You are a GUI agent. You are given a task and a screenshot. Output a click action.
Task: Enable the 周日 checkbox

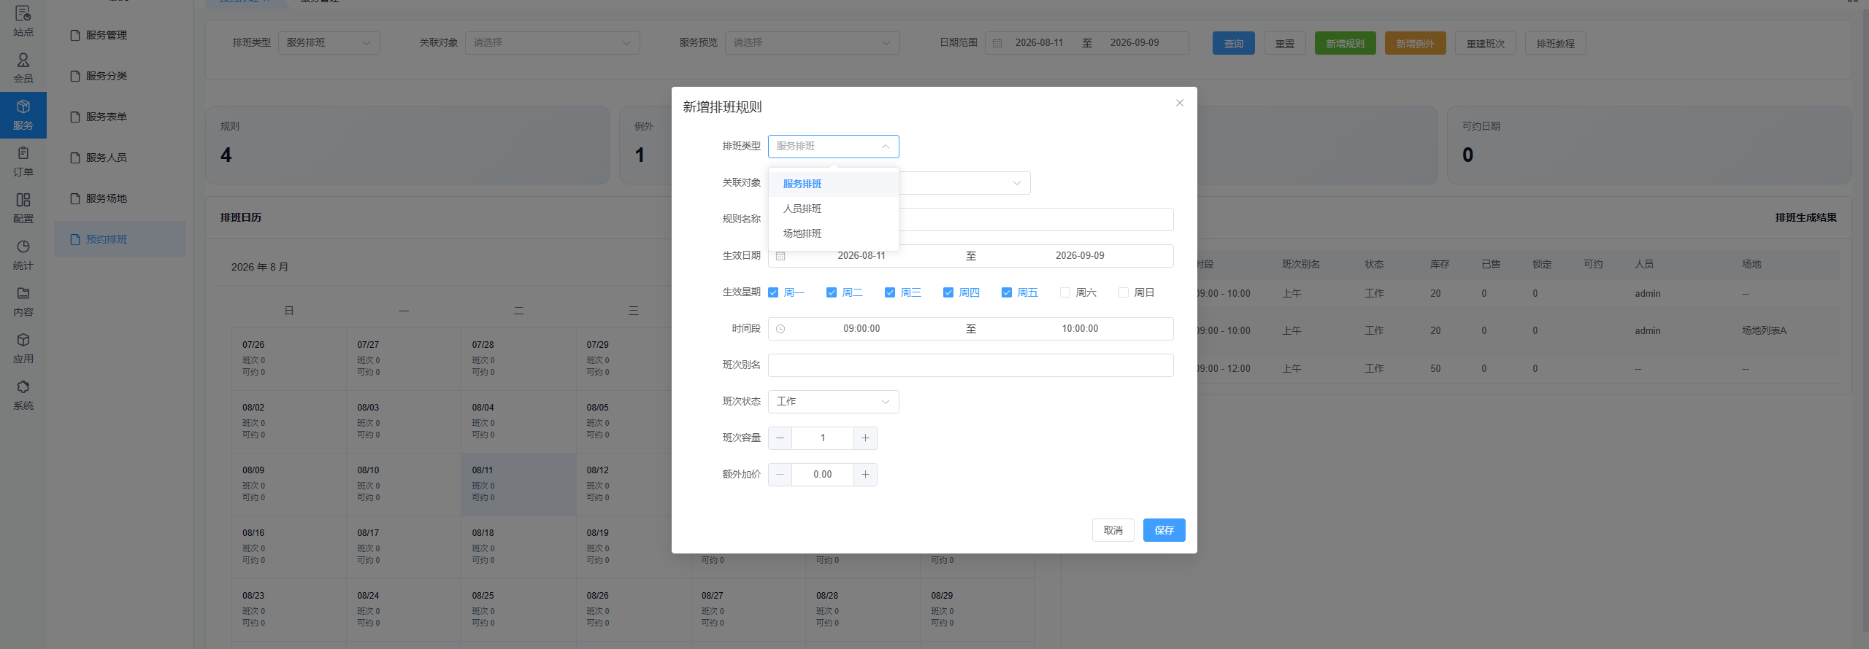[x=1124, y=292]
